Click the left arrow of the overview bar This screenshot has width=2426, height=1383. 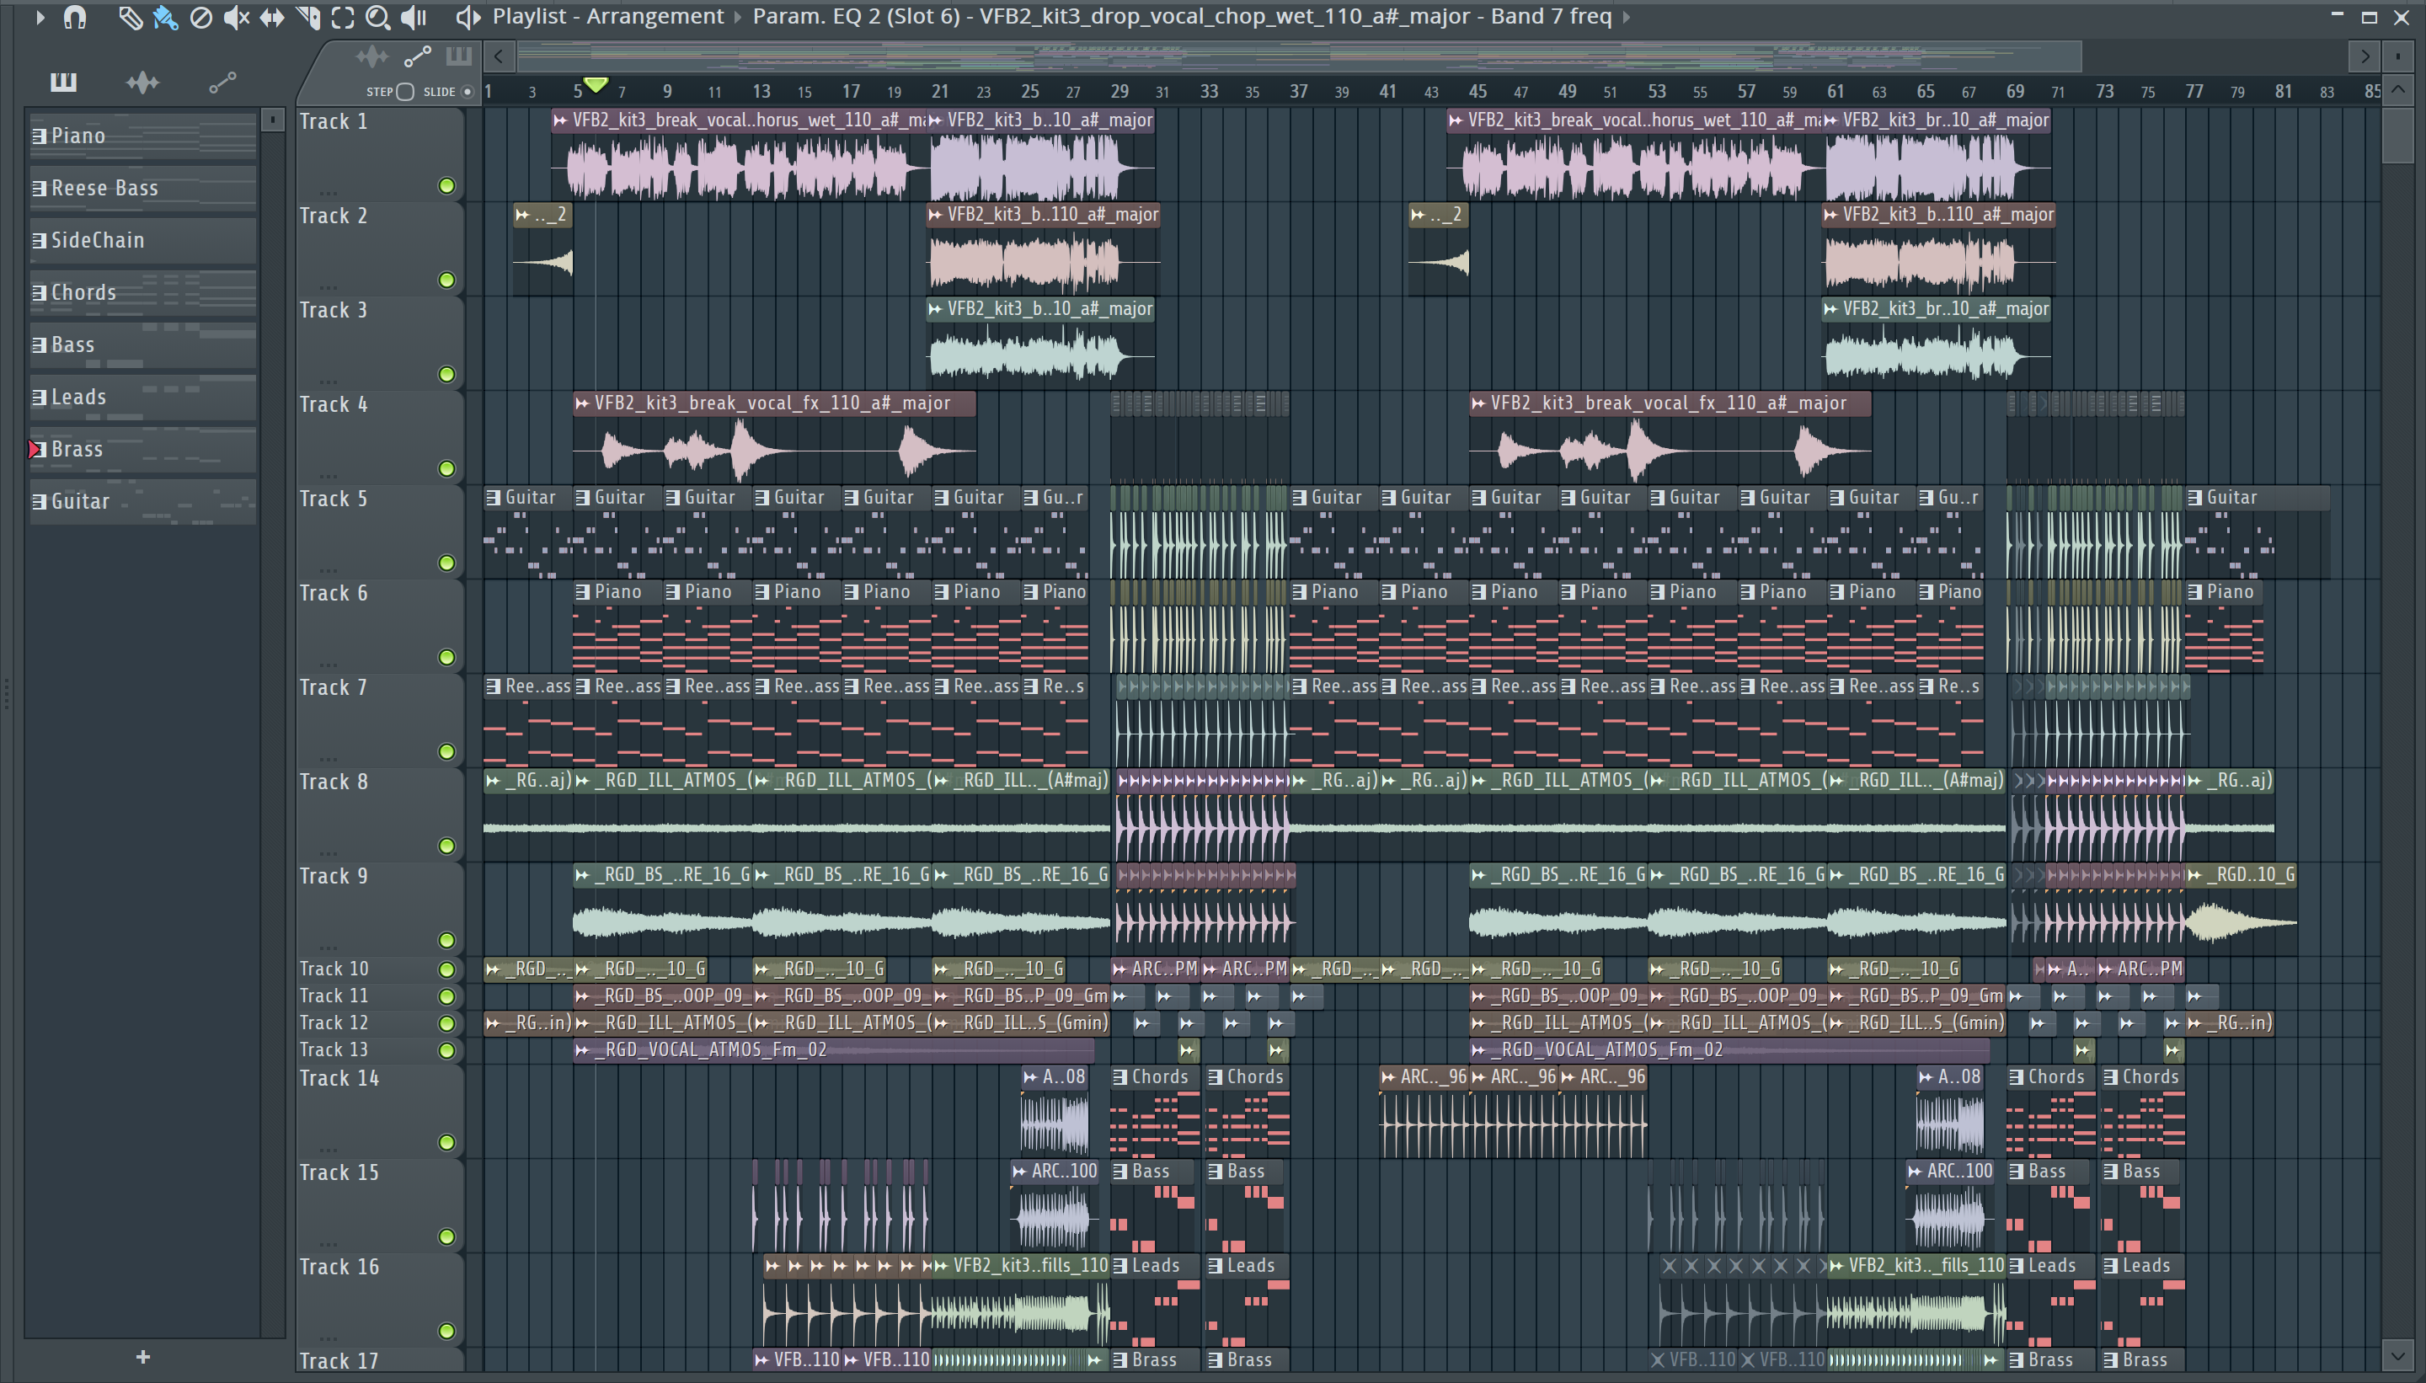pos(500,57)
